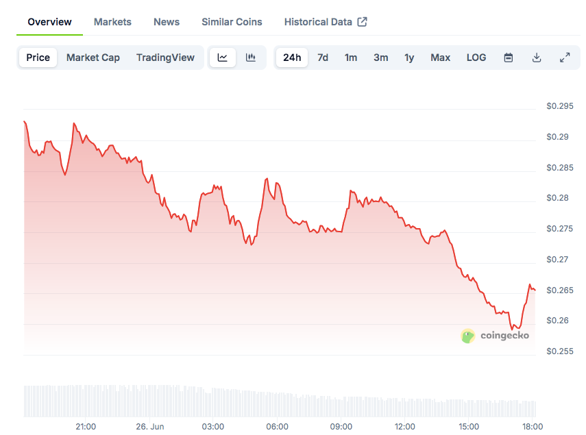
Task: Select the Max time range
Action: 441,58
